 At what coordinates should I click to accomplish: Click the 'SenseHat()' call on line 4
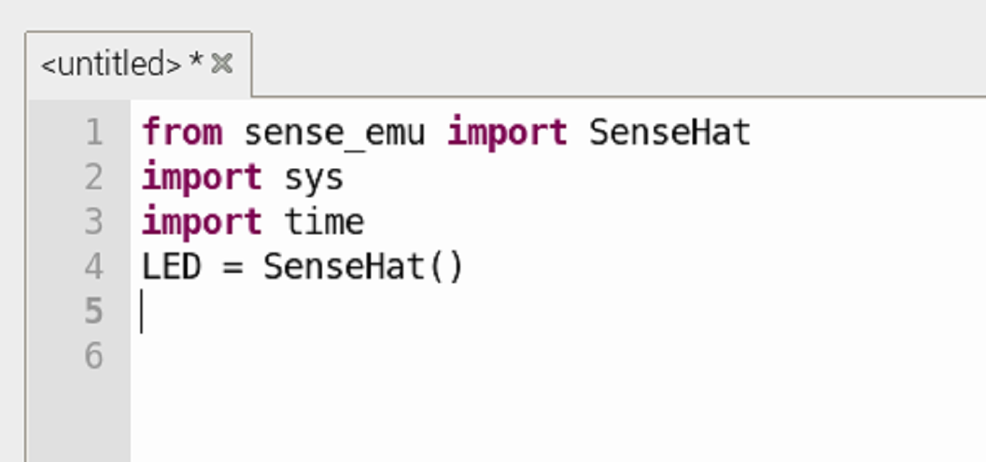[x=364, y=266]
